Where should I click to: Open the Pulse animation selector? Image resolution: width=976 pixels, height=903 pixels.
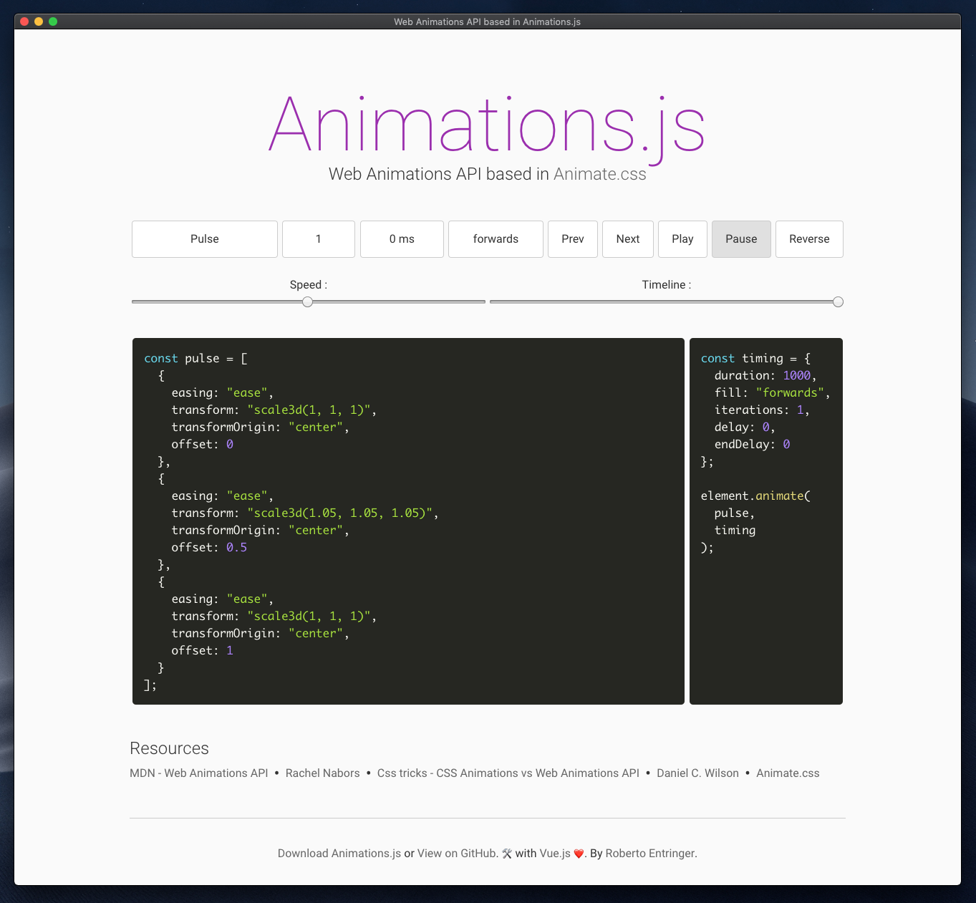(205, 239)
